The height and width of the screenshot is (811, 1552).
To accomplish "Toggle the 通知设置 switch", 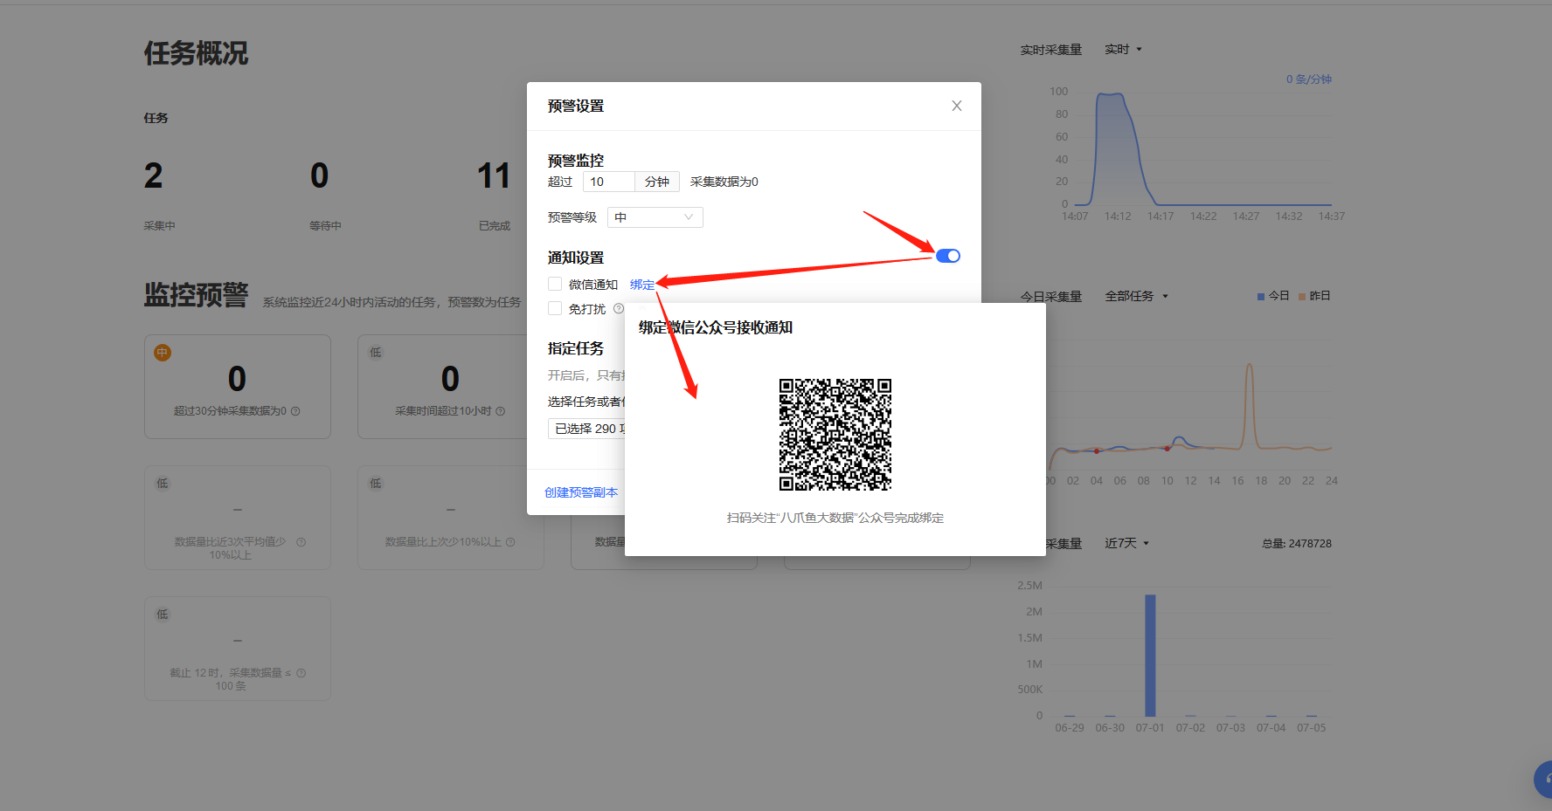I will point(948,256).
